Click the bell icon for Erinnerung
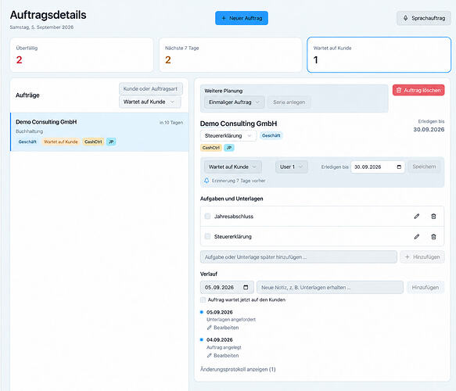This screenshot has width=456, height=391. pos(206,181)
